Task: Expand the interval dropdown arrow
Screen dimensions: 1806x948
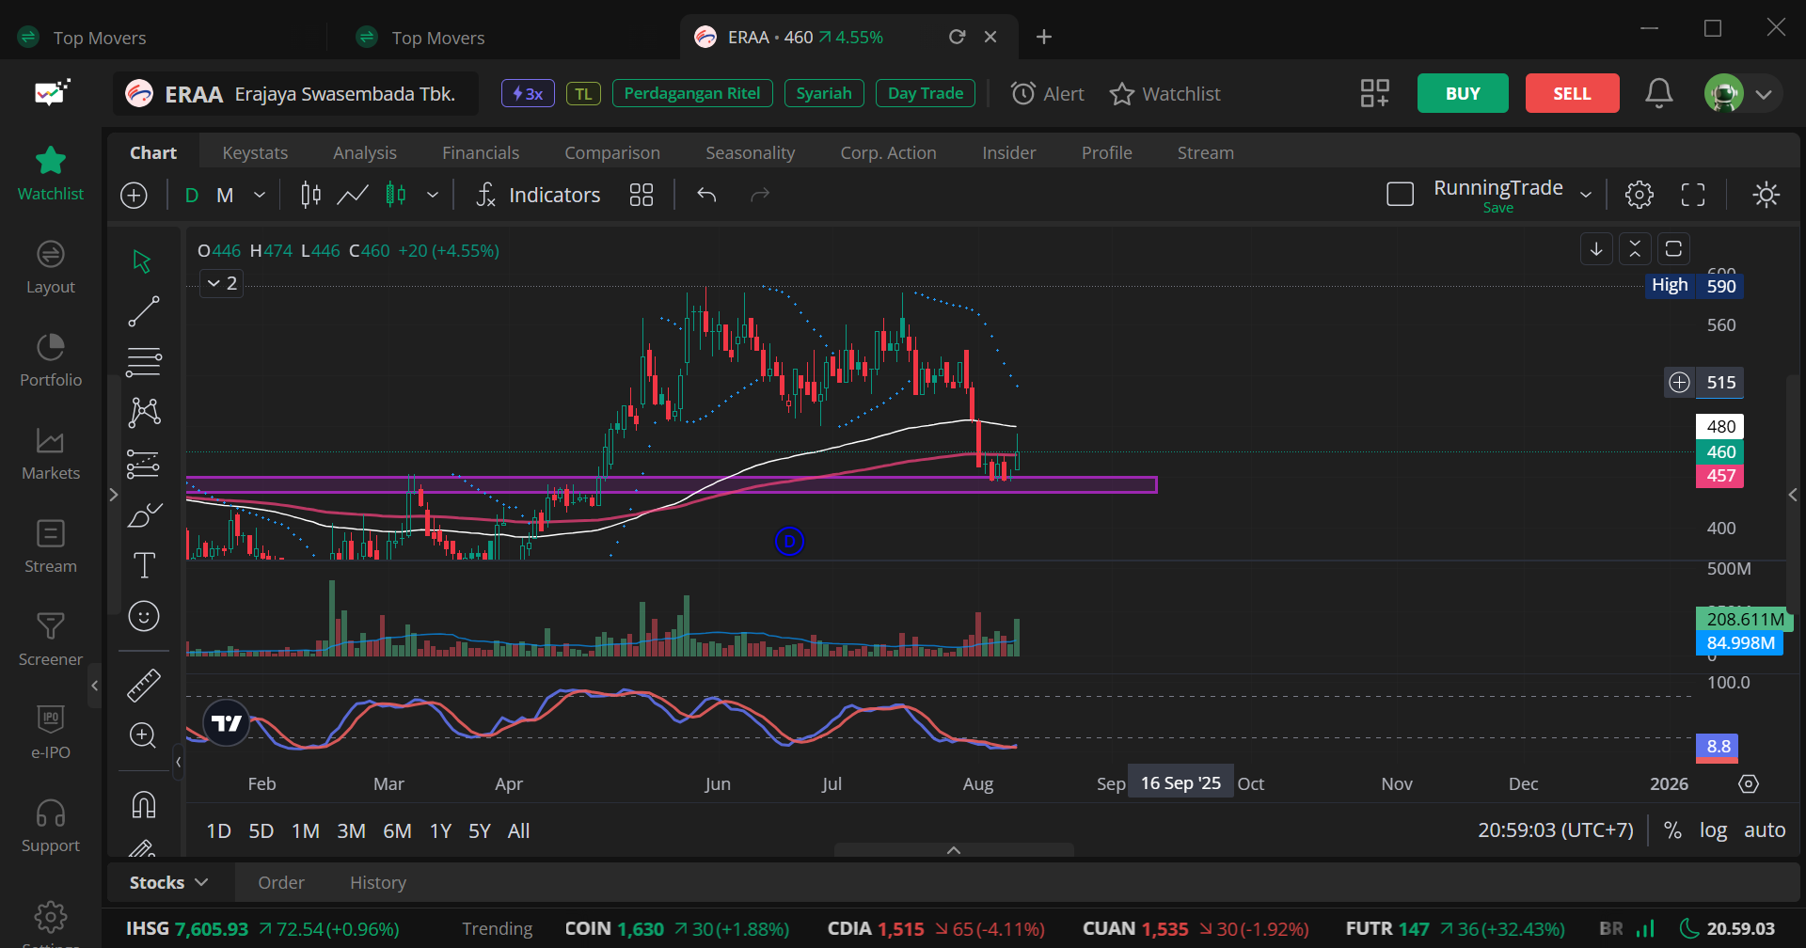Action: coord(260,195)
